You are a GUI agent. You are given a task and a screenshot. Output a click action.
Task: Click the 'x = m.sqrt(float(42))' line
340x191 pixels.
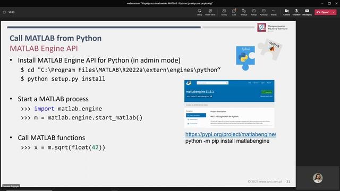63,147
